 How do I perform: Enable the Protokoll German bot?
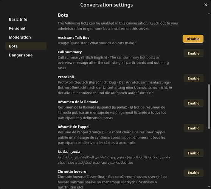[194, 78]
